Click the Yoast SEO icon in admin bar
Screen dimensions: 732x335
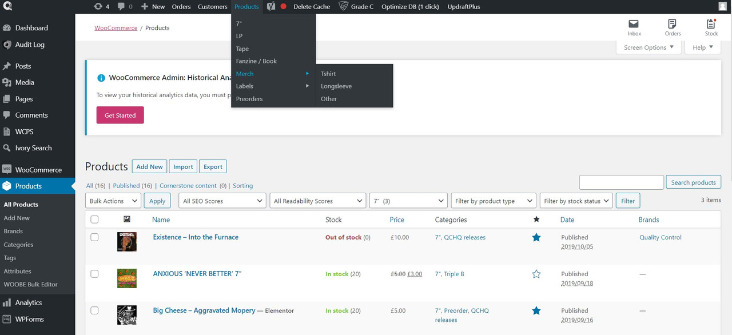click(x=272, y=7)
